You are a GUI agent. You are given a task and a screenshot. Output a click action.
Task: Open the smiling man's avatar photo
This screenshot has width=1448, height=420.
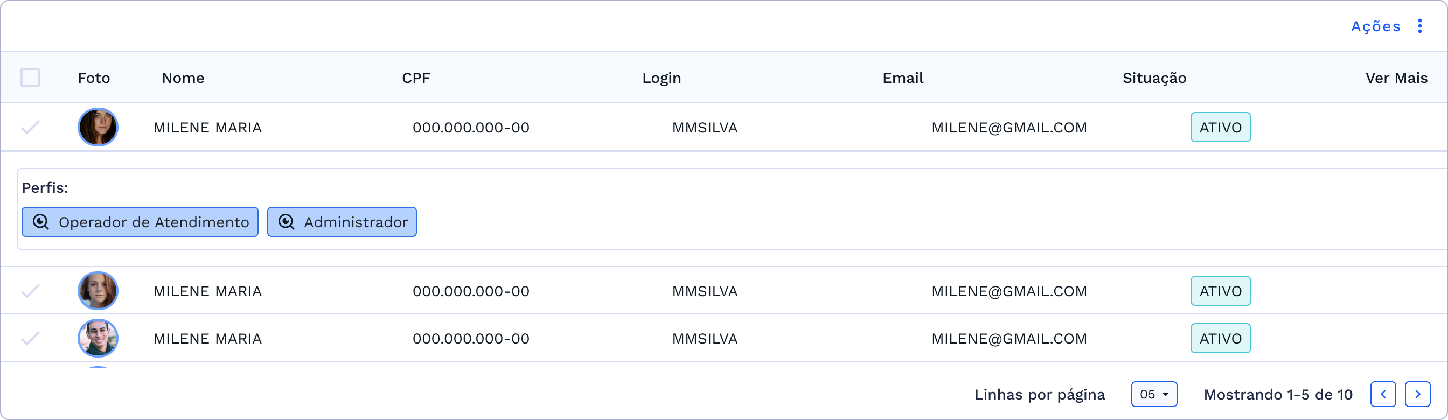[x=98, y=338]
